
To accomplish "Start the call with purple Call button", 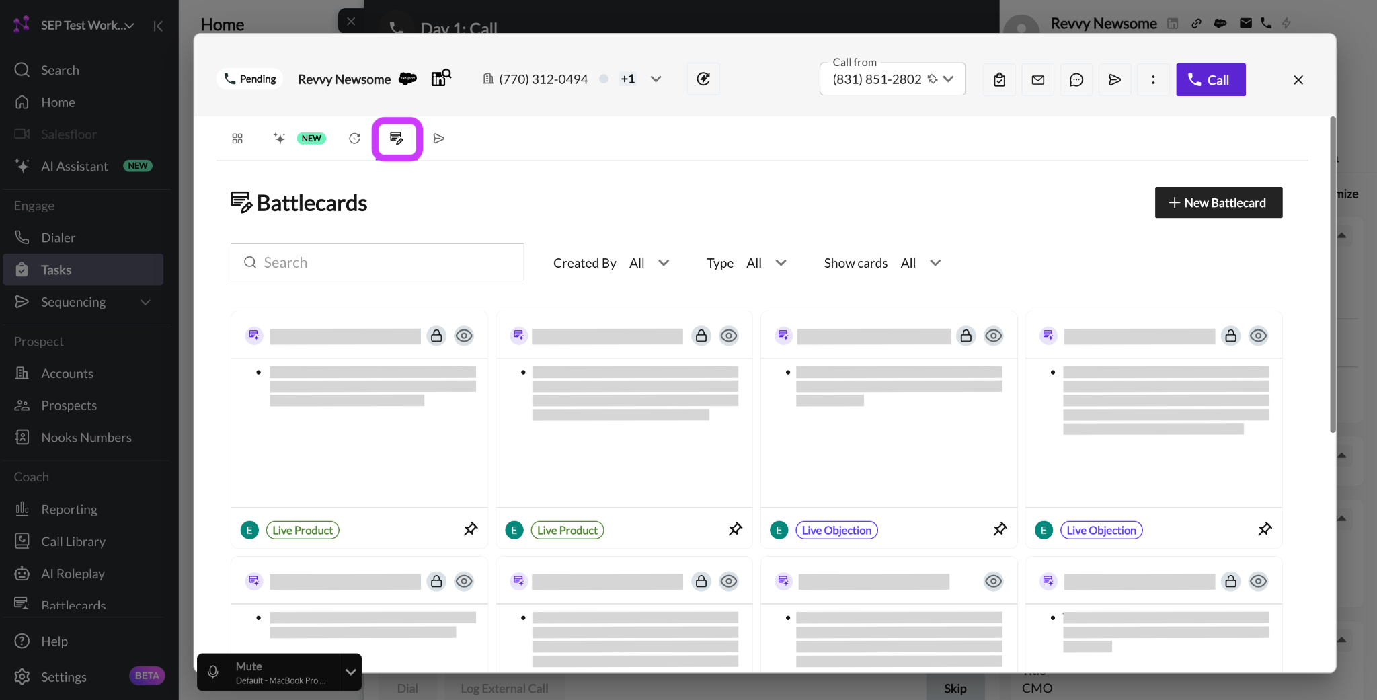I will (1210, 79).
